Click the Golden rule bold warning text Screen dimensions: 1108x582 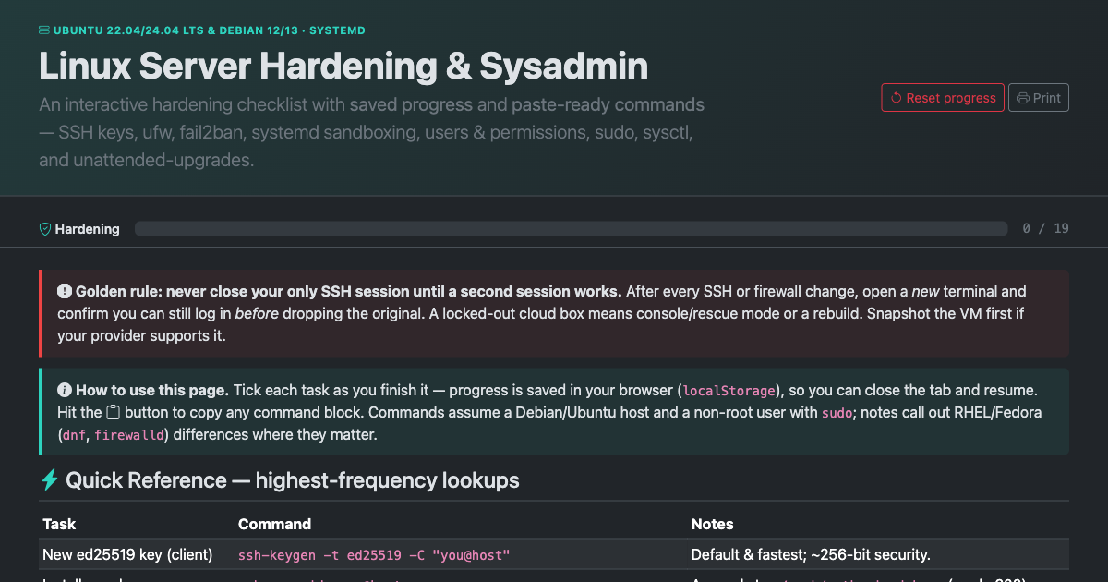tap(349, 291)
